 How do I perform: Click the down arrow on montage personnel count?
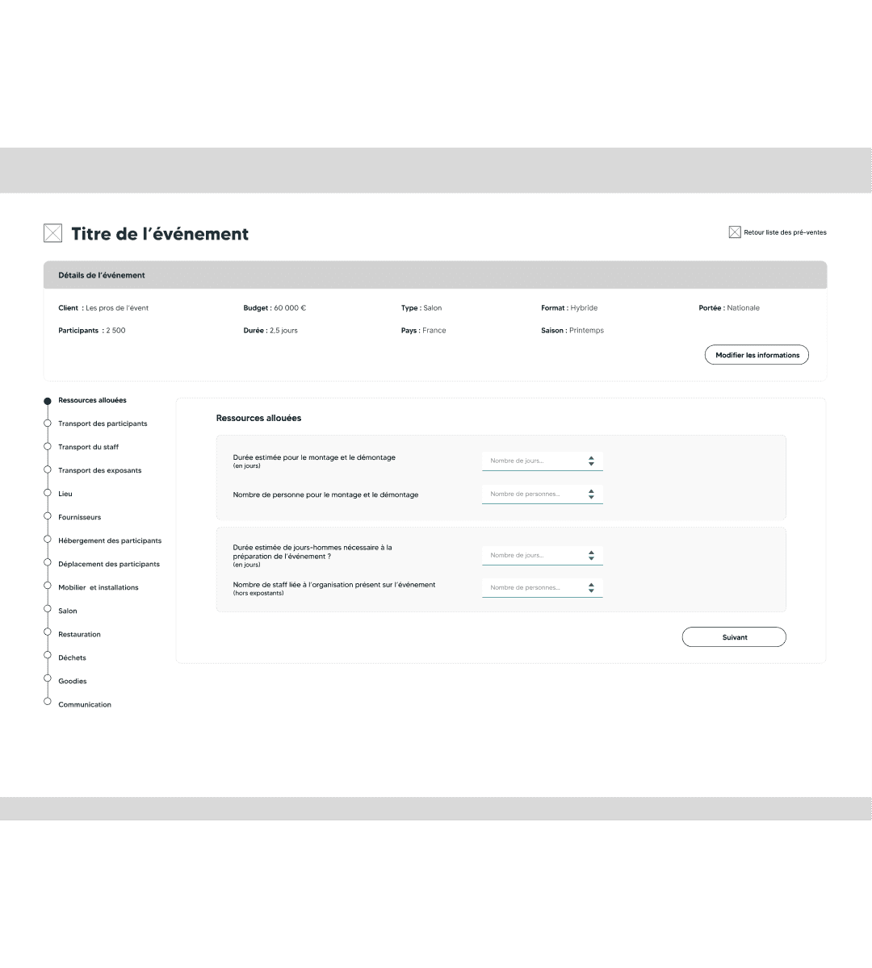click(593, 496)
